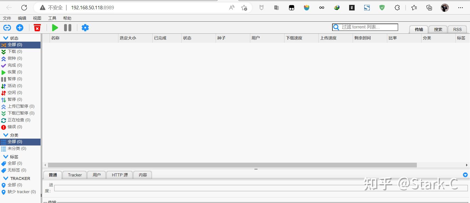
Task: Click the browser address bar URL
Action: pyautogui.click(x=93, y=8)
